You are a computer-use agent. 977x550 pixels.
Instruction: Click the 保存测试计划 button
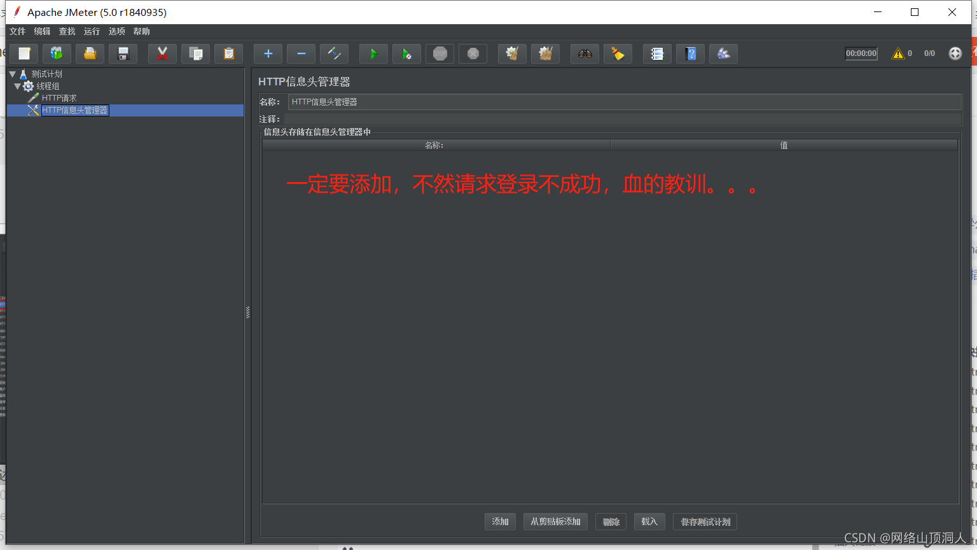(705, 522)
